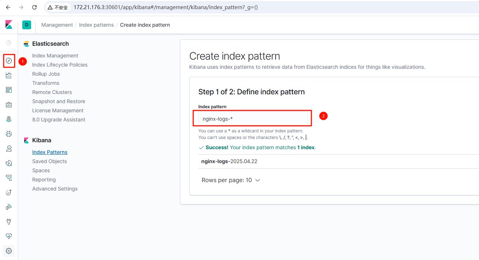Image resolution: width=479 pixels, height=260 pixels.
Task: Click the Success match message
Action: tap(257, 147)
